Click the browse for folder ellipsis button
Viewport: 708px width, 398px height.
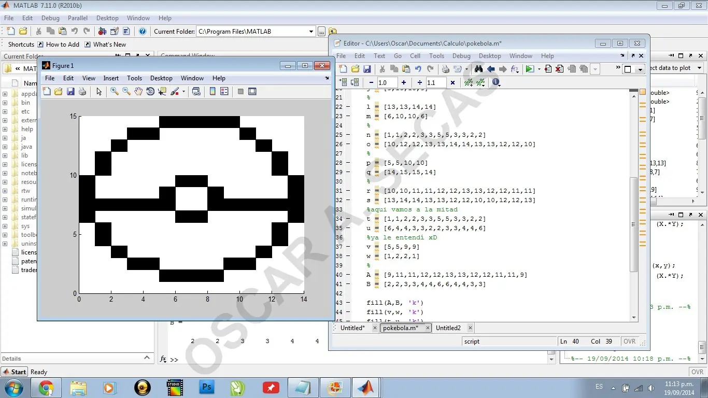[x=322, y=32]
